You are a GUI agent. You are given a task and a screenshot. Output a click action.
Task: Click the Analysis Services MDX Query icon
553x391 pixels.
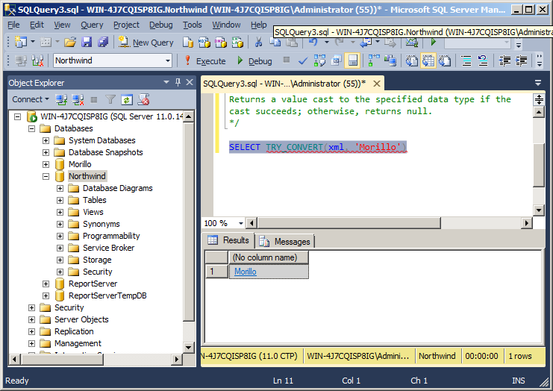point(204,43)
